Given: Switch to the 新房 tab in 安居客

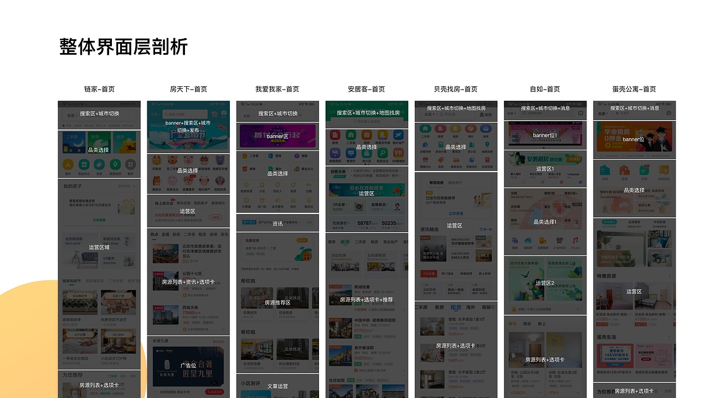Looking at the screenshot, I should click(345, 241).
